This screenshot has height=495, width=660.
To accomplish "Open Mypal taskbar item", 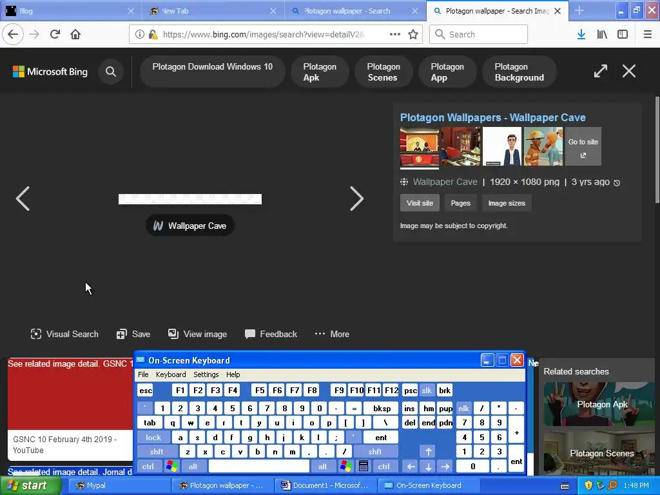I will pyautogui.click(x=118, y=485).
